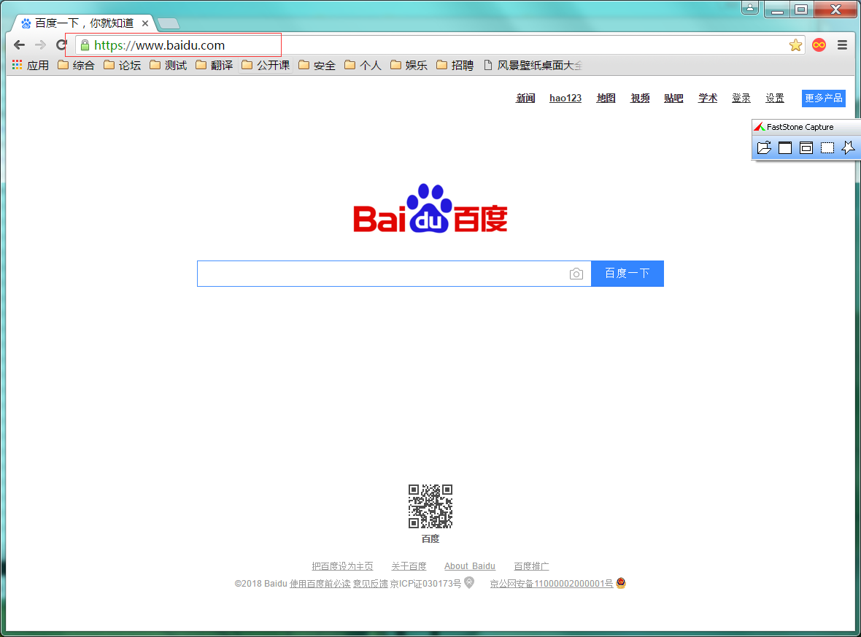Click the 新闻 navigation link
This screenshot has width=861, height=637.
pos(525,99)
